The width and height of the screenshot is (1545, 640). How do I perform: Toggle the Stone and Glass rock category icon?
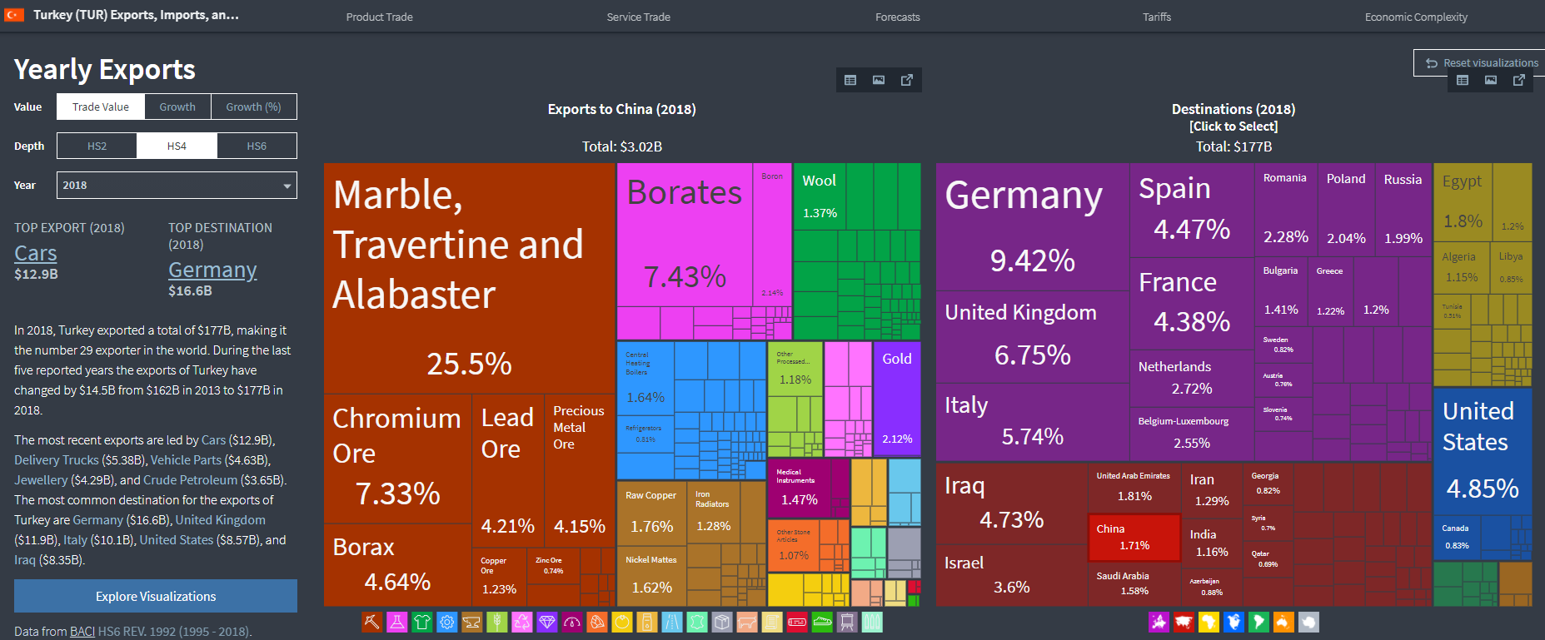click(x=596, y=622)
